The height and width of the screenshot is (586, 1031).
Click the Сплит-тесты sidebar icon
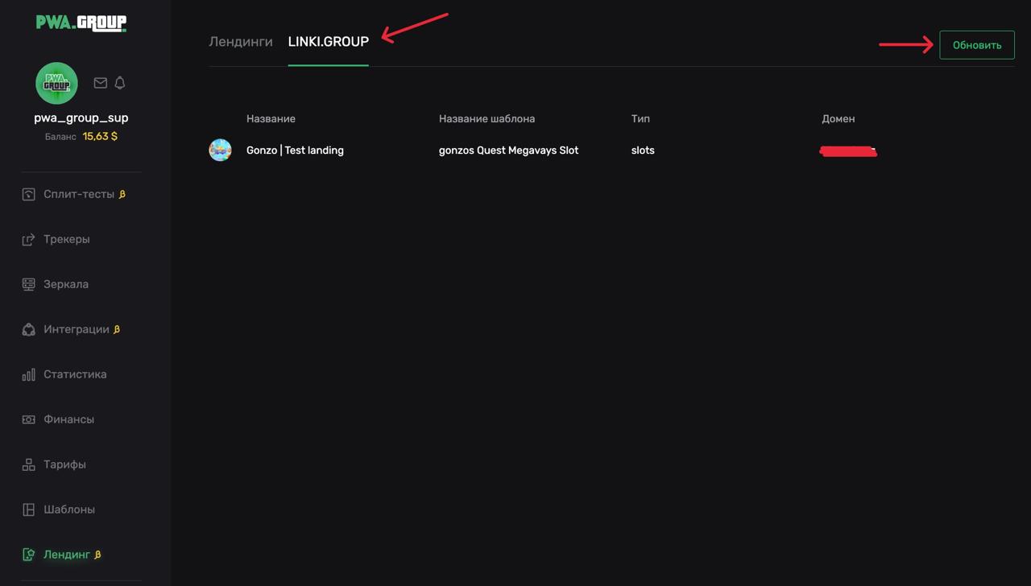pyautogui.click(x=29, y=194)
